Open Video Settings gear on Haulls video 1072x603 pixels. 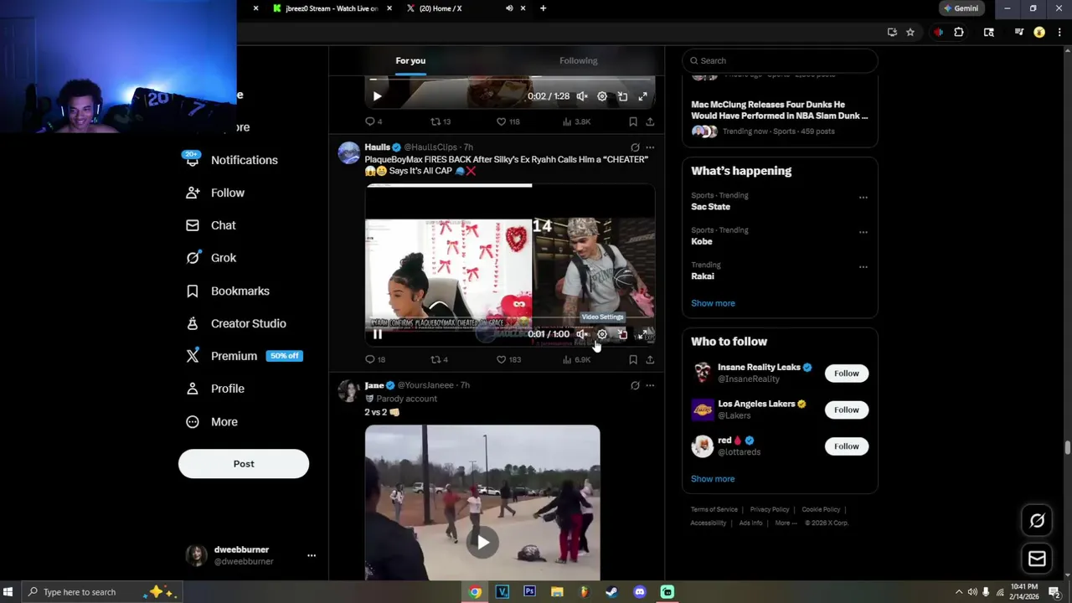602,334
